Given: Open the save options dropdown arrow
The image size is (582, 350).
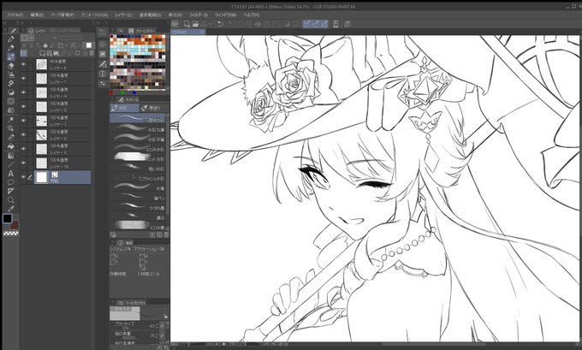Looking at the screenshot, I should [211, 24].
